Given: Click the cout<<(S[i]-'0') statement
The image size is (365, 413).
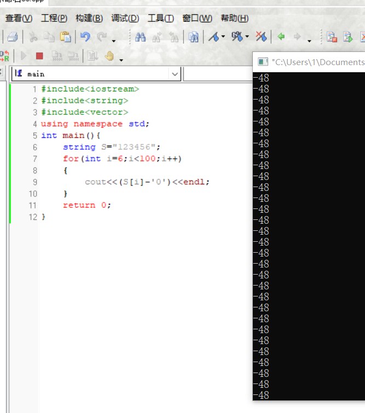Looking at the screenshot, I should click(147, 182).
